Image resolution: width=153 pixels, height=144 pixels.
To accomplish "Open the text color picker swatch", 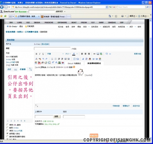I will point(74,54).
